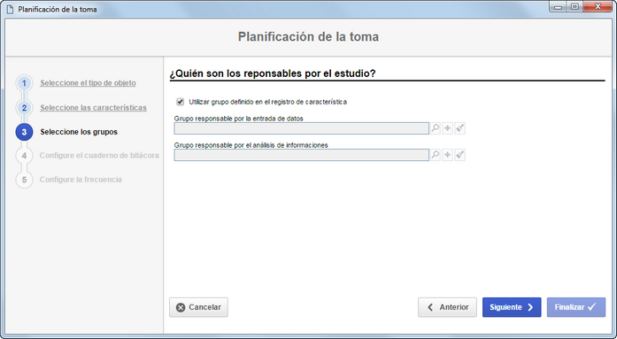Image resolution: width=617 pixels, height=339 pixels.
Task: Click search icon for data entry group
Action: pos(435,128)
